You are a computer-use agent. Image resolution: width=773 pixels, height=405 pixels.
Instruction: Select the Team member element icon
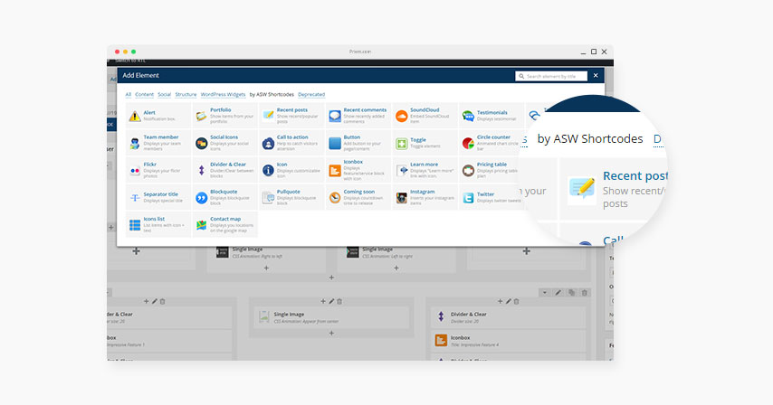135,143
